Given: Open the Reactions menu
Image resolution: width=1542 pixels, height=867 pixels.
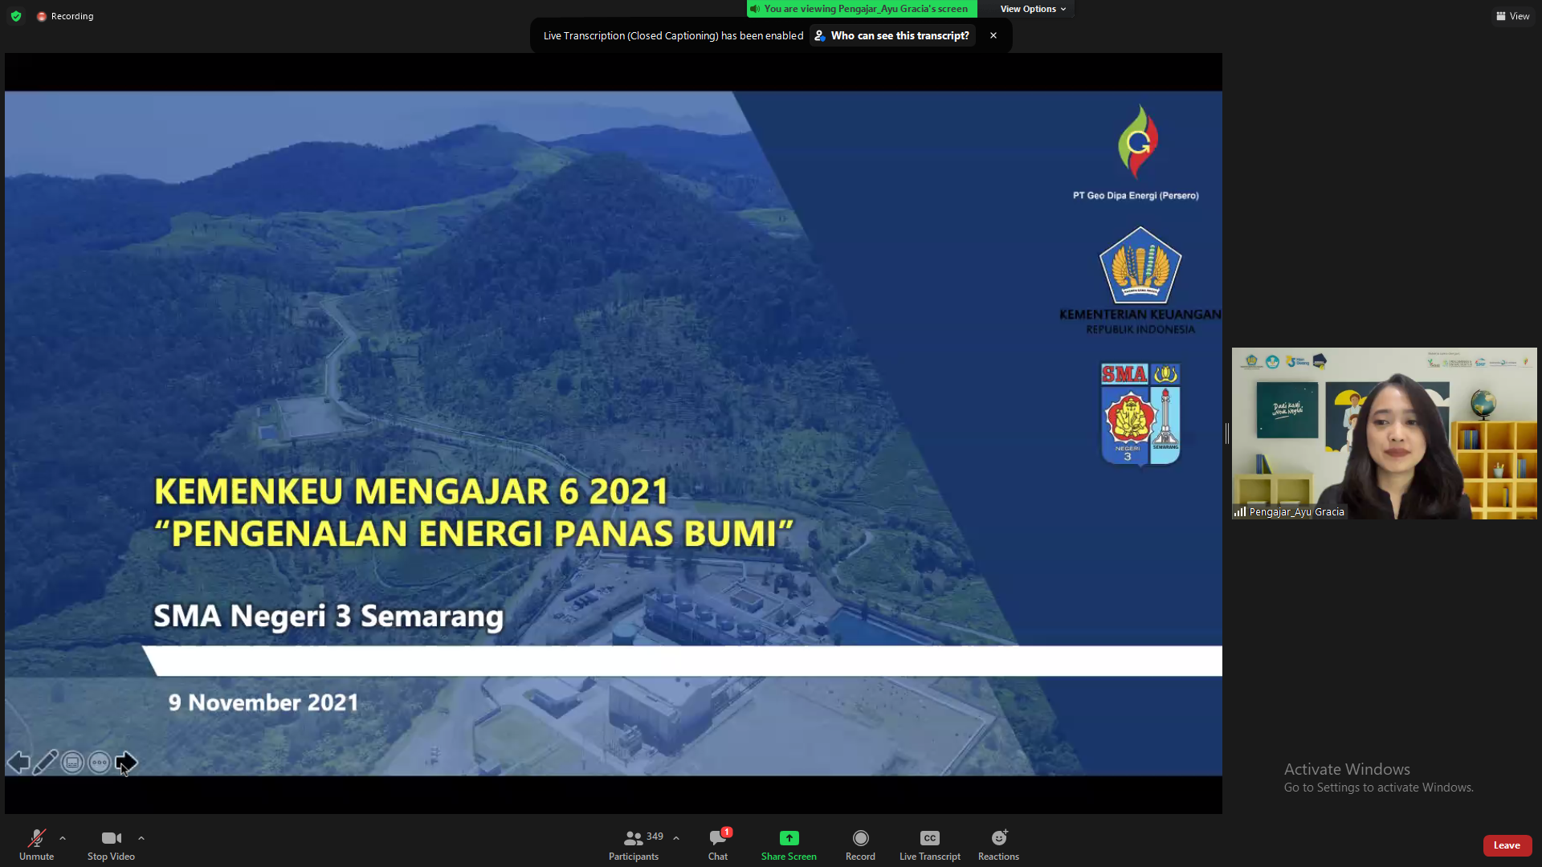Looking at the screenshot, I should [x=998, y=845].
